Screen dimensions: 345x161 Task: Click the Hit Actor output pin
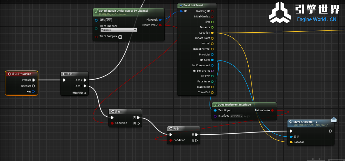click(x=212, y=60)
